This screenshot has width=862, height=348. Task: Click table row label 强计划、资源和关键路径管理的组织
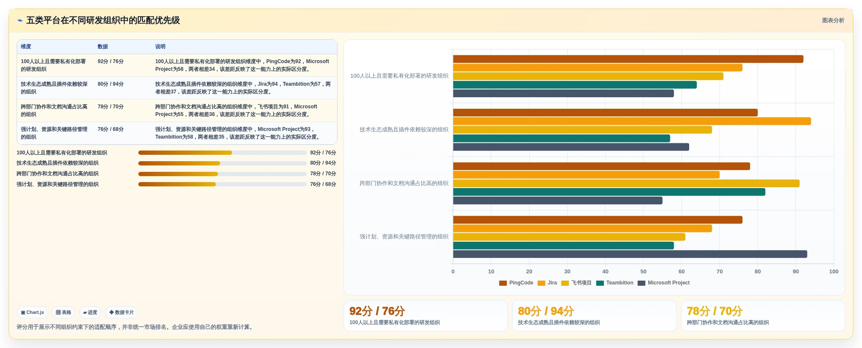coord(54,133)
